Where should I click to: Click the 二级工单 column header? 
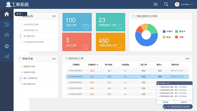click(x=143, y=65)
